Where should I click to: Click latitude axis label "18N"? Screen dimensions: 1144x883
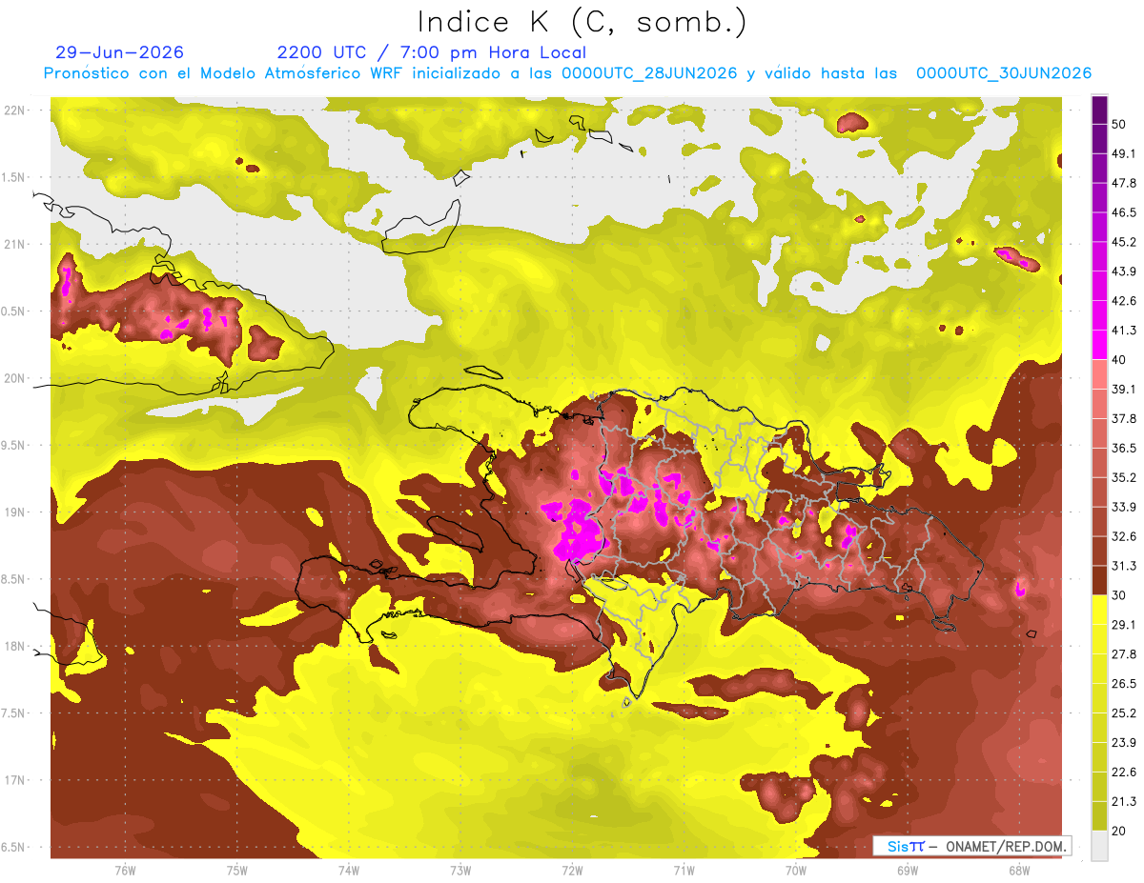(x=16, y=647)
